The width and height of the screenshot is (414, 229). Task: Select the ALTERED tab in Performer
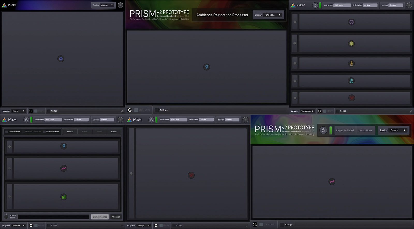pyautogui.click(x=85, y=132)
